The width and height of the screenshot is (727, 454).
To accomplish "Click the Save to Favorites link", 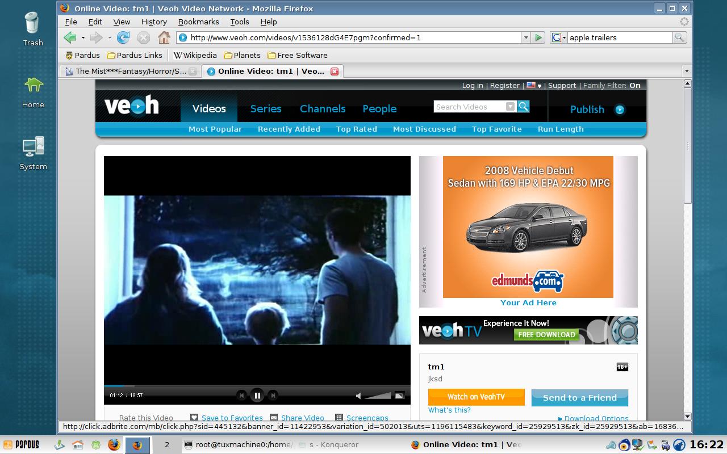I will point(232,418).
